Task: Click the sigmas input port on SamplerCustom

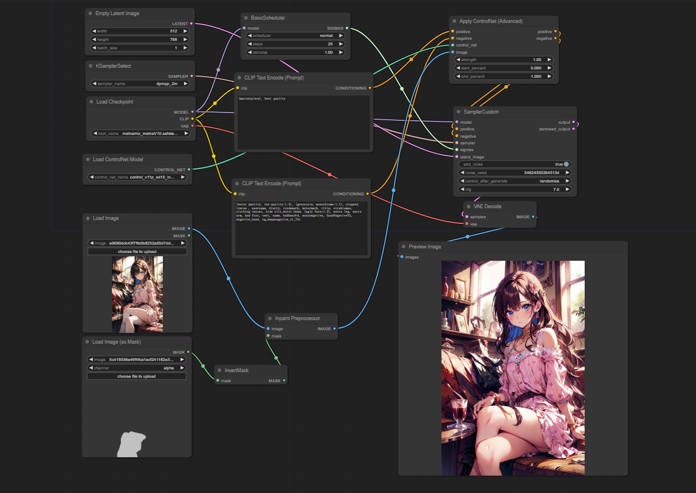Action: click(457, 150)
